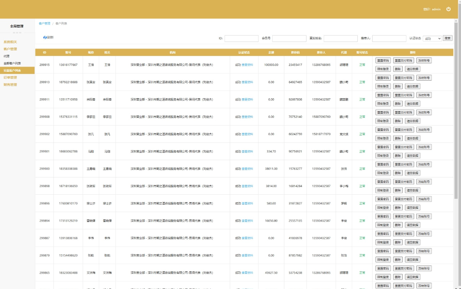This screenshot has width=461, height=289.
Task: Click the 搜索 search button
Action: tap(447, 38)
